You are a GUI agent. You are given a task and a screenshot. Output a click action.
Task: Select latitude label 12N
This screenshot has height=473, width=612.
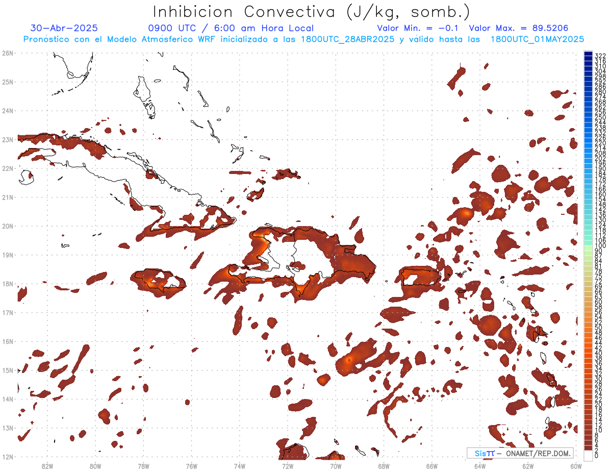point(8,457)
